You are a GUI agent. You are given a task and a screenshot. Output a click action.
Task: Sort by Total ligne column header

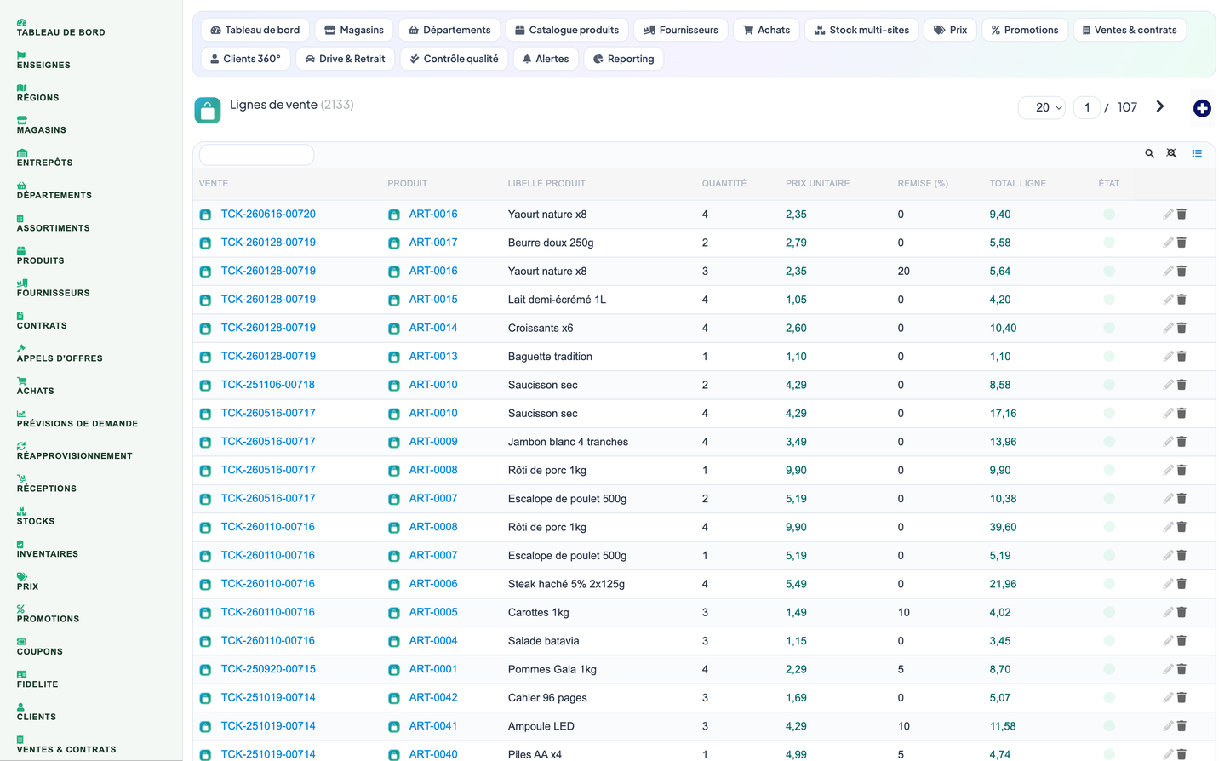1017,184
